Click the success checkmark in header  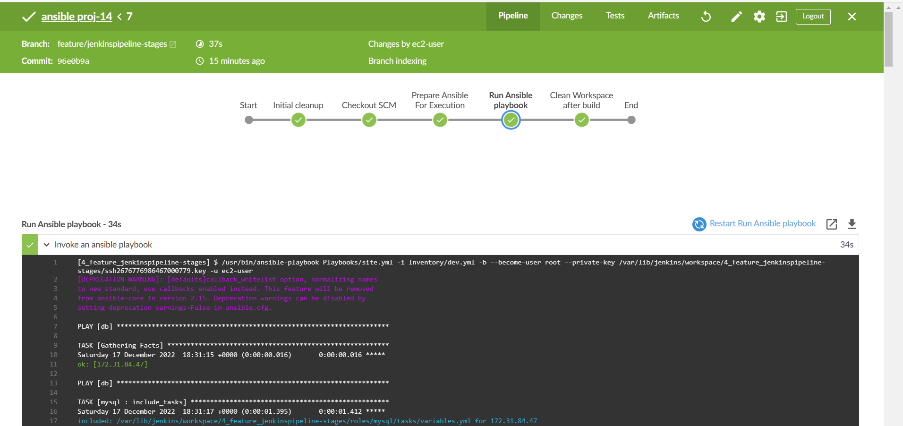(28, 17)
